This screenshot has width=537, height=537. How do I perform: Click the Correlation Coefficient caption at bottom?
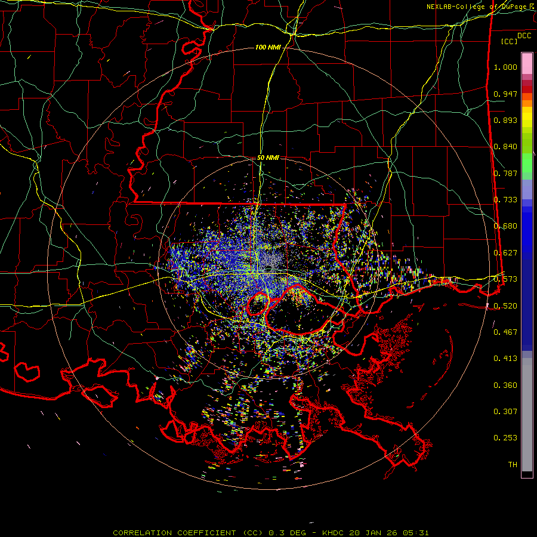tap(270, 533)
